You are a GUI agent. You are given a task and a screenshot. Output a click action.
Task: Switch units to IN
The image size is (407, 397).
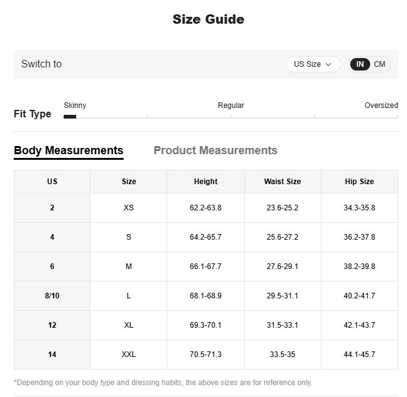click(x=360, y=64)
